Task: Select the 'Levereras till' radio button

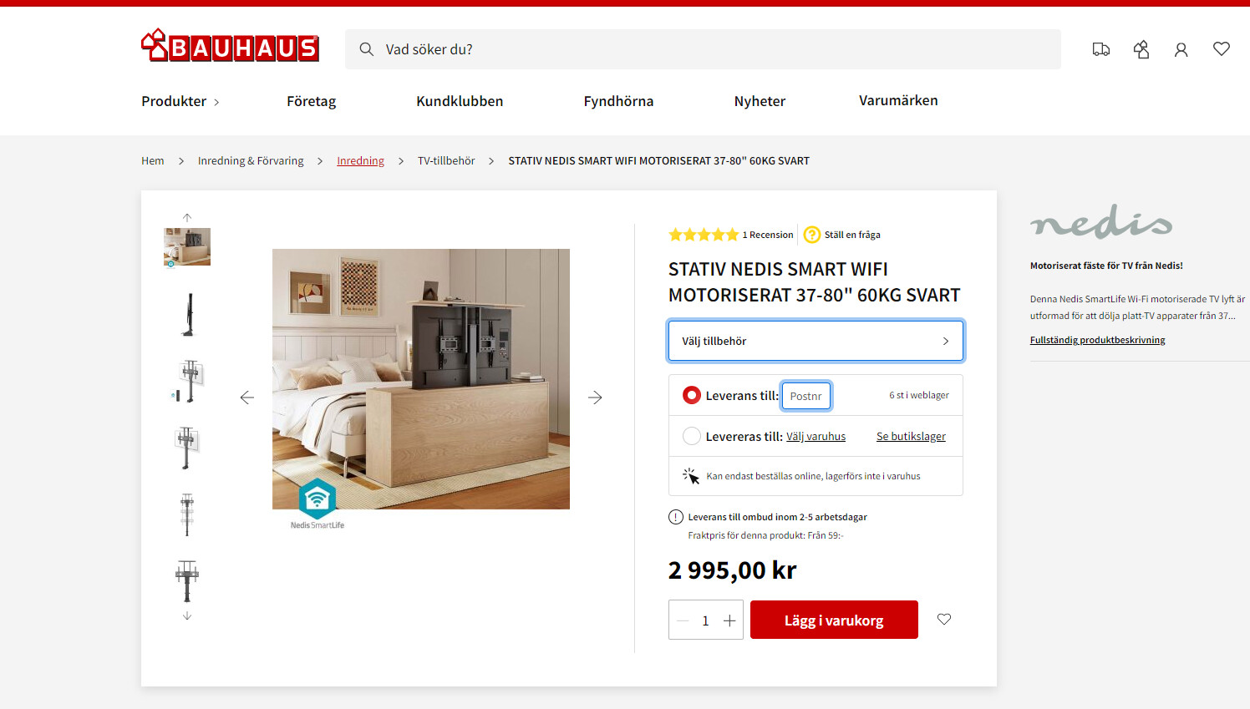Action: click(692, 436)
